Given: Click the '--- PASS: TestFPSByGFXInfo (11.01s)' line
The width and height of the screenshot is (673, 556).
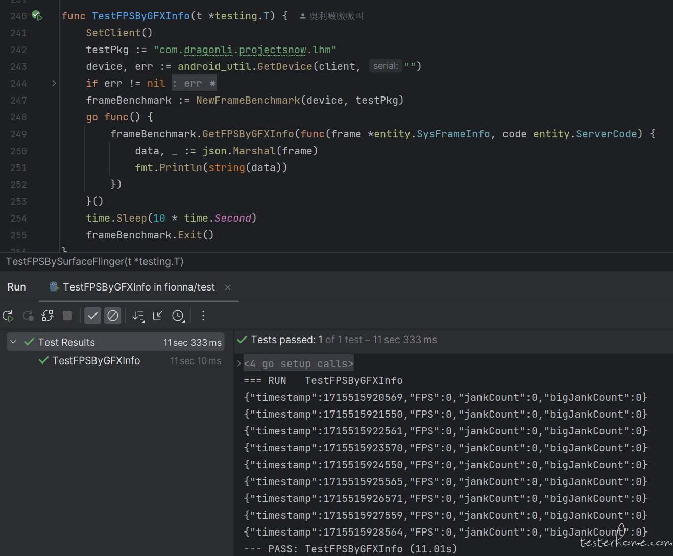Looking at the screenshot, I should 351,549.
